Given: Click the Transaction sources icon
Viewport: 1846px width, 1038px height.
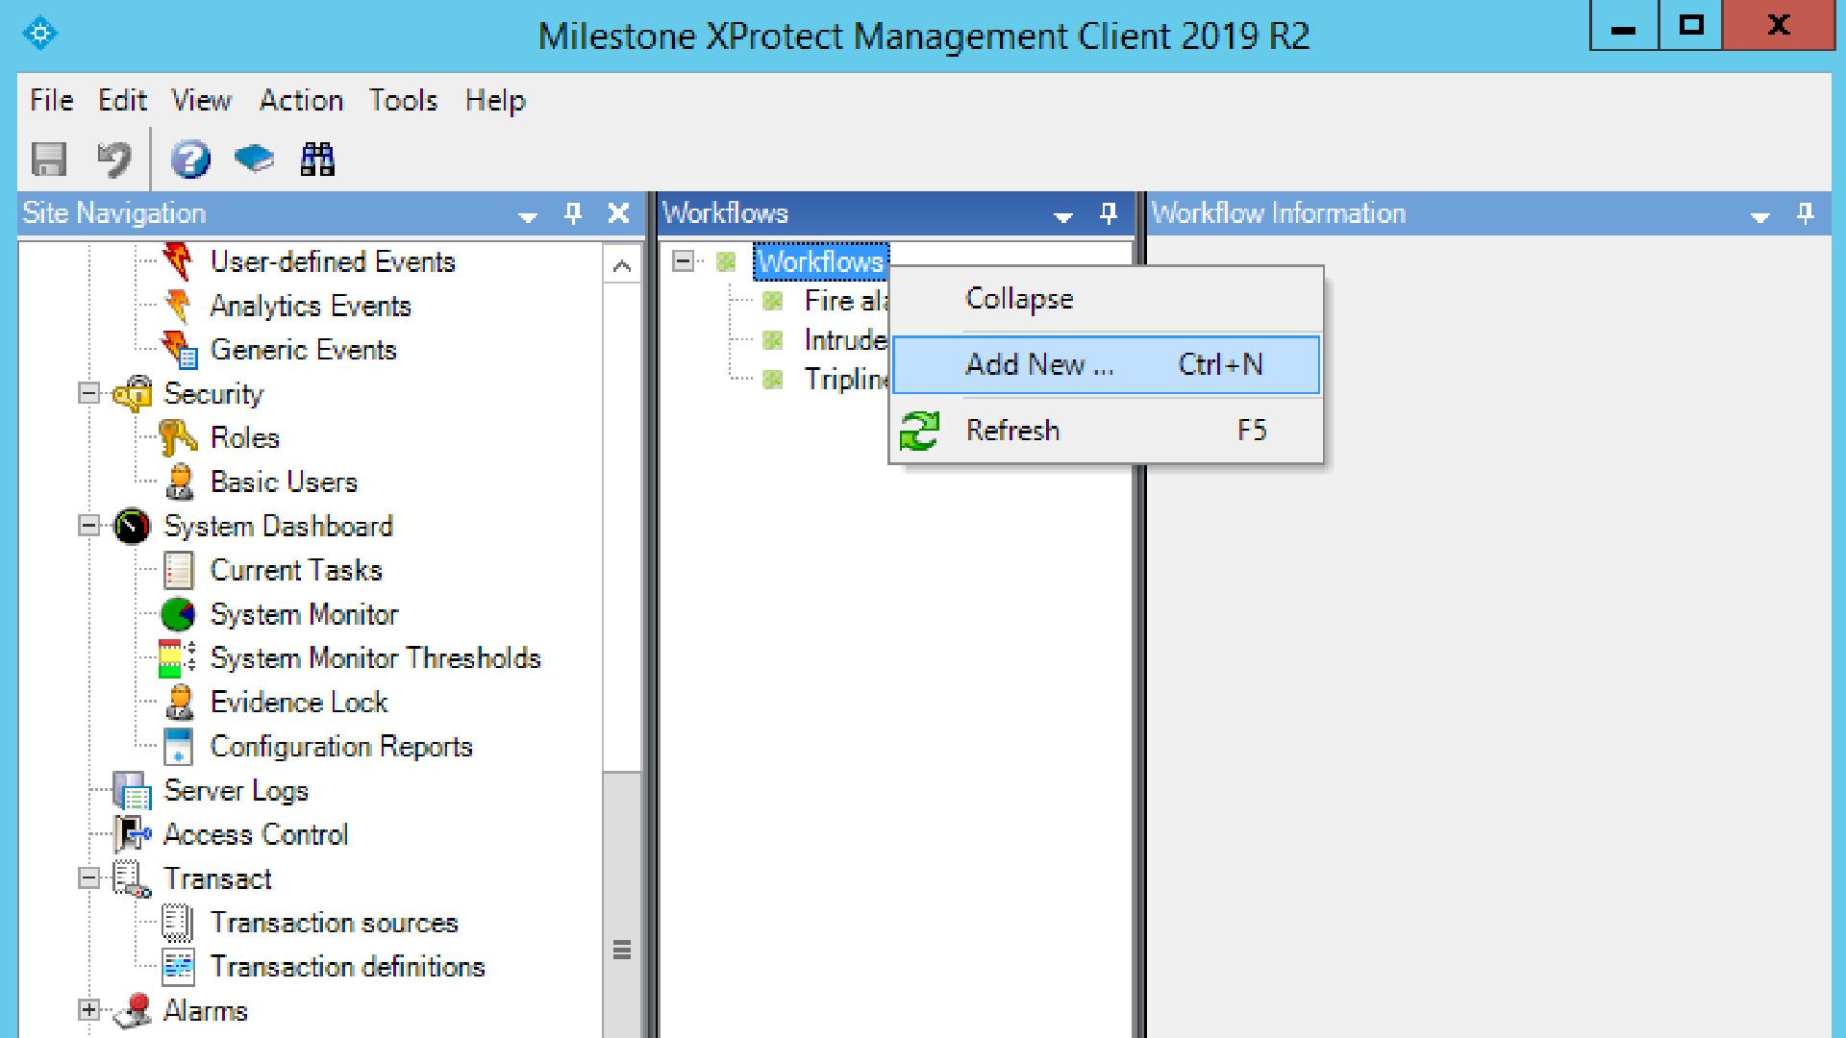Looking at the screenshot, I should coord(178,923).
